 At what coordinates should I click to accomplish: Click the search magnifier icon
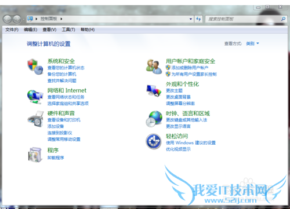pos(283,19)
